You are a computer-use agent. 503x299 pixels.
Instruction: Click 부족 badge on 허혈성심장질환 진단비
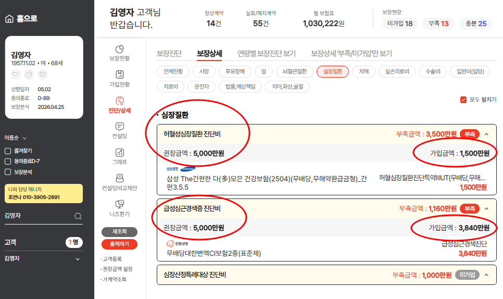[470, 134]
